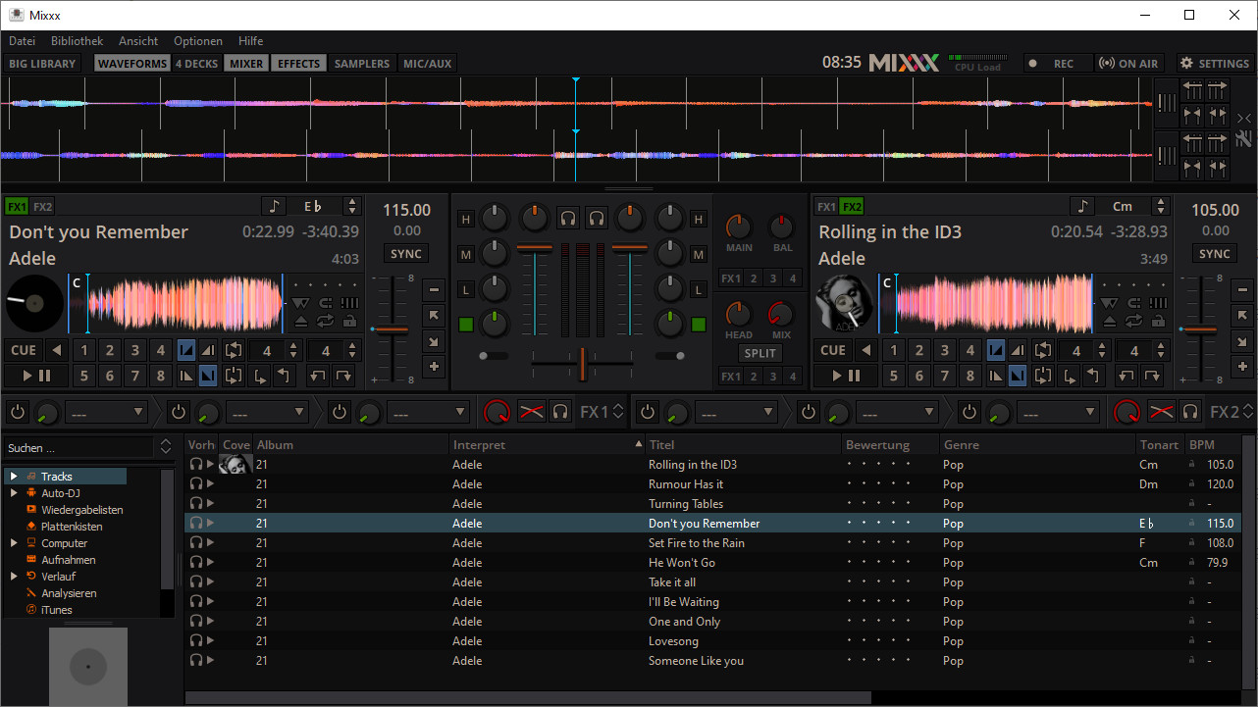The width and height of the screenshot is (1258, 707).
Task: Click the Adele cover spinner on the right deck
Action: point(844,302)
